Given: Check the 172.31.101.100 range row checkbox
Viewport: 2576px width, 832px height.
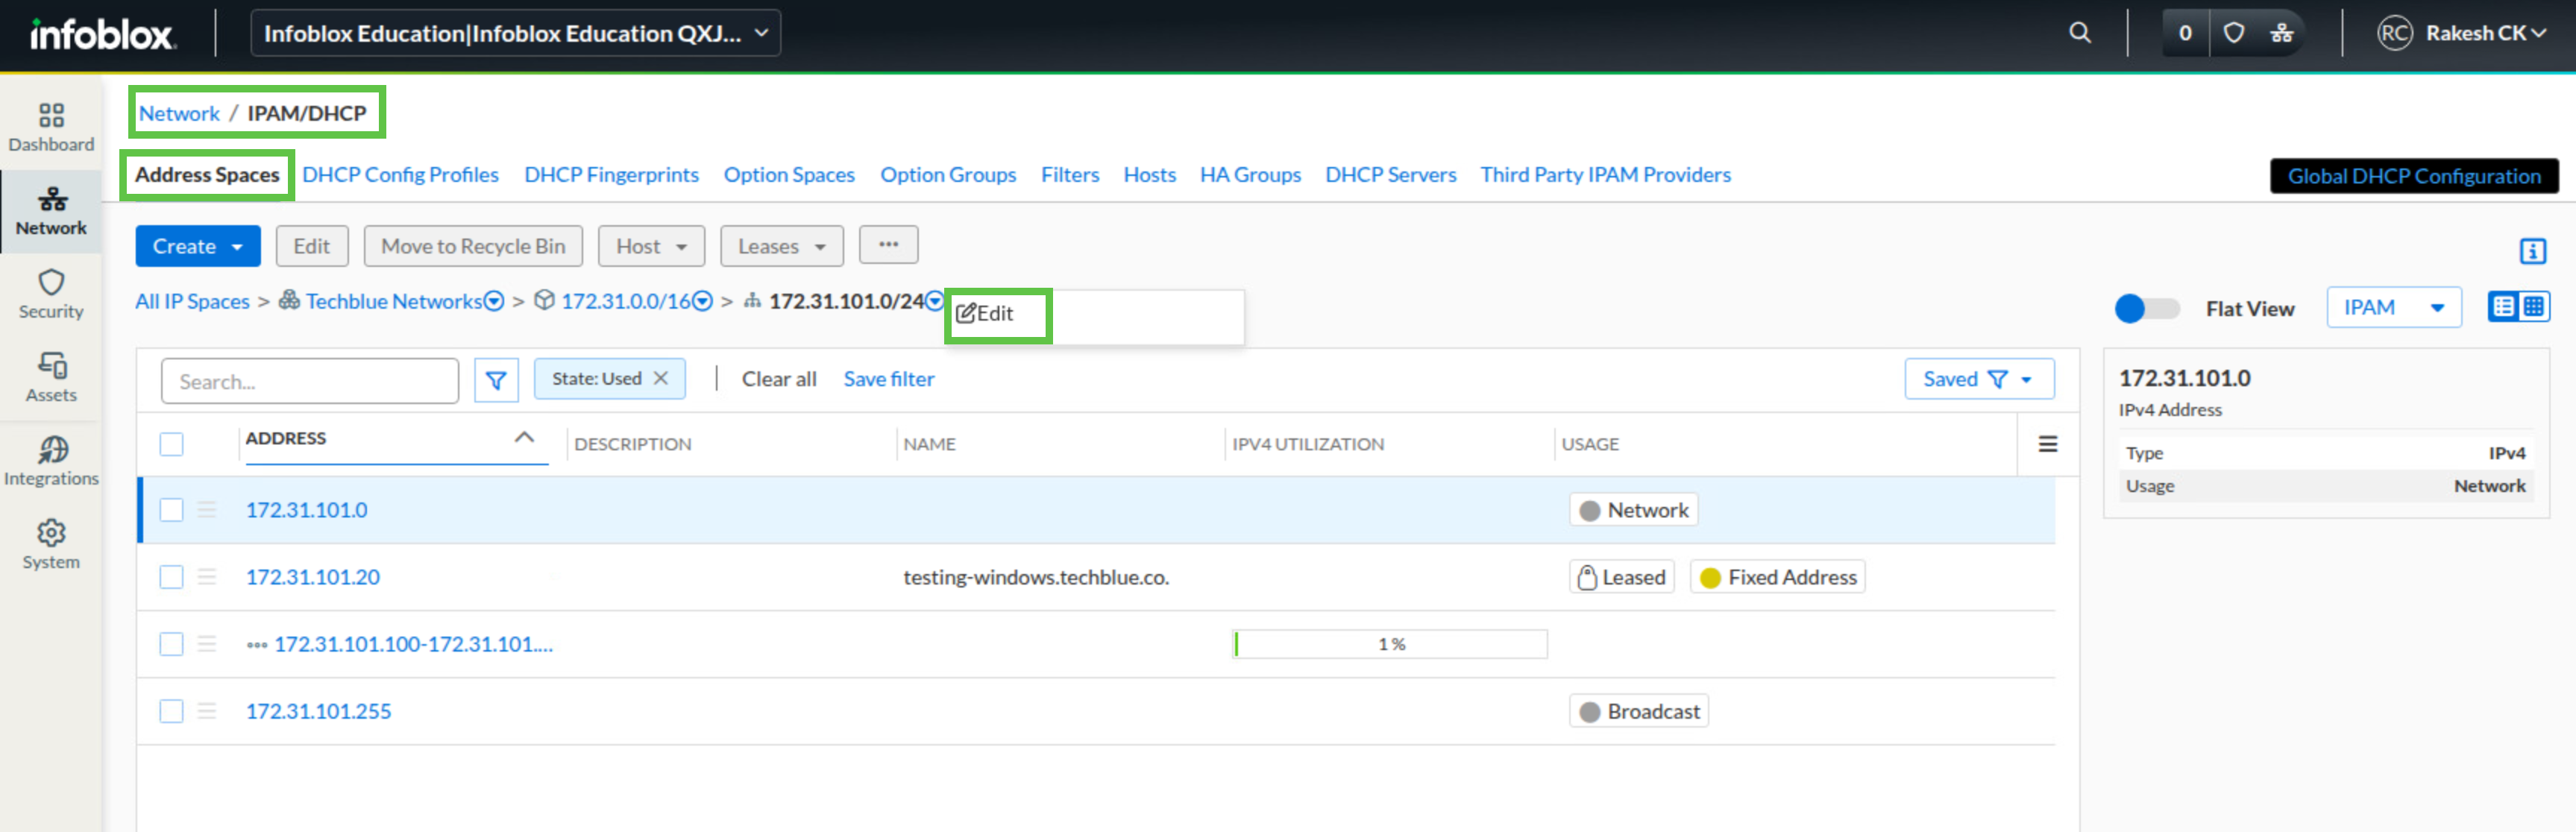Looking at the screenshot, I should coord(172,643).
